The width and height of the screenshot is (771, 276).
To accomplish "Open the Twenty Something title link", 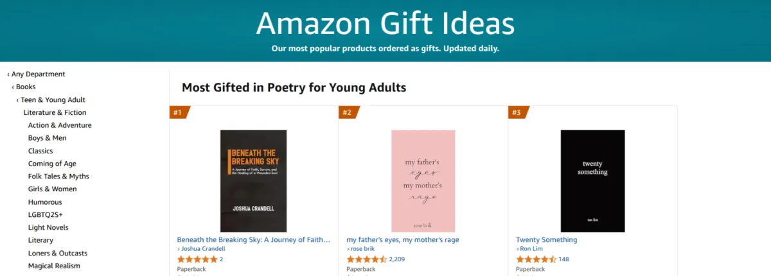I will [546, 239].
